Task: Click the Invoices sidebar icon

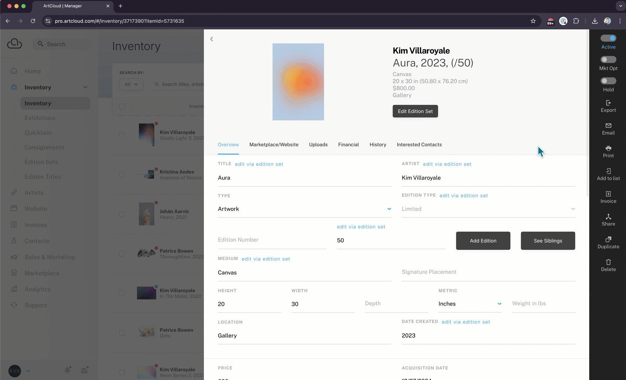Action: click(14, 225)
